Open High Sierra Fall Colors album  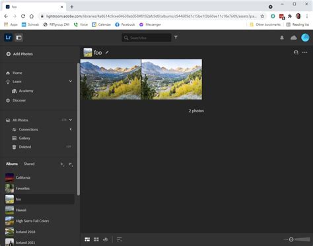(x=40, y=221)
